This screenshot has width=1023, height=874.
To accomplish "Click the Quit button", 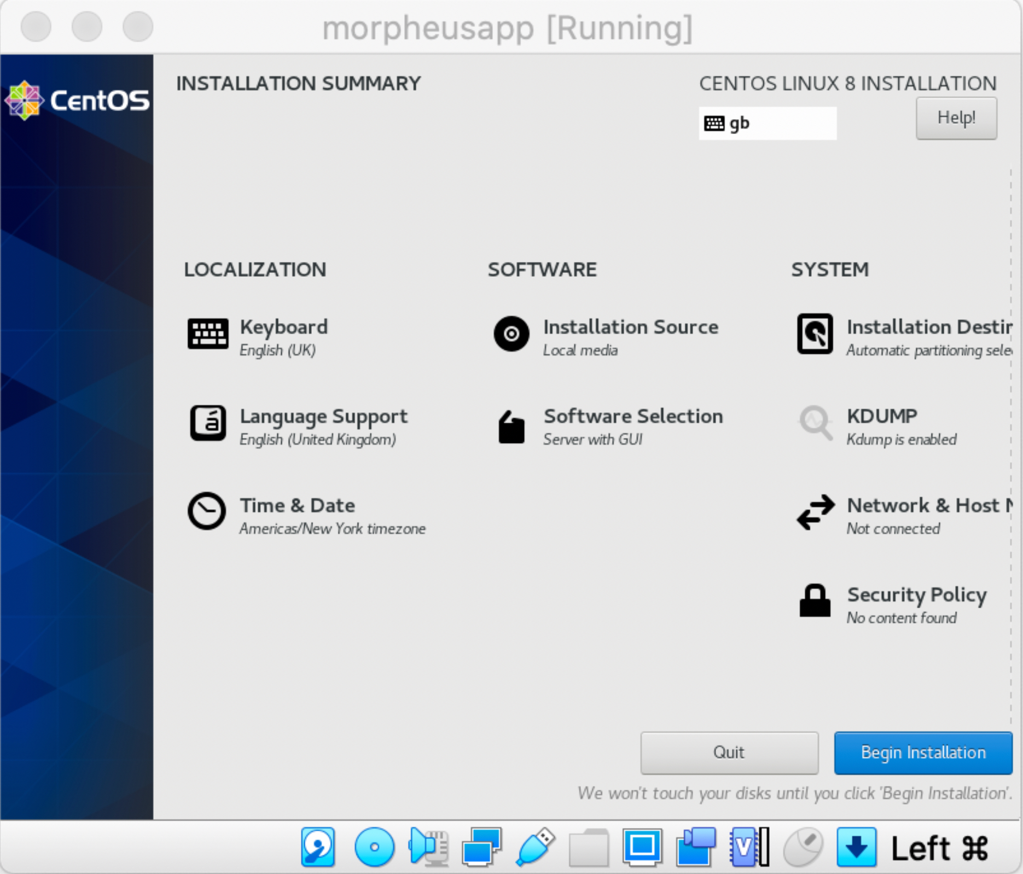I will click(x=729, y=753).
